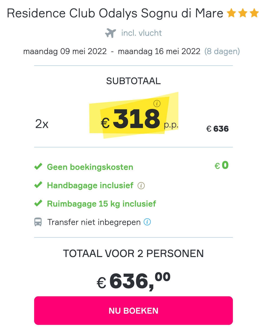Click the (8 dagen) duration text
266x331 pixels.
222,51
